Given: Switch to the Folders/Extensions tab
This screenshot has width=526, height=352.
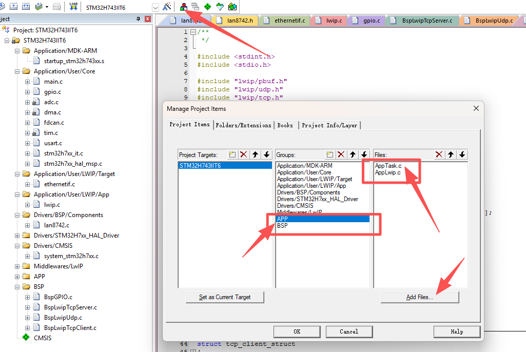Looking at the screenshot, I should (x=243, y=125).
